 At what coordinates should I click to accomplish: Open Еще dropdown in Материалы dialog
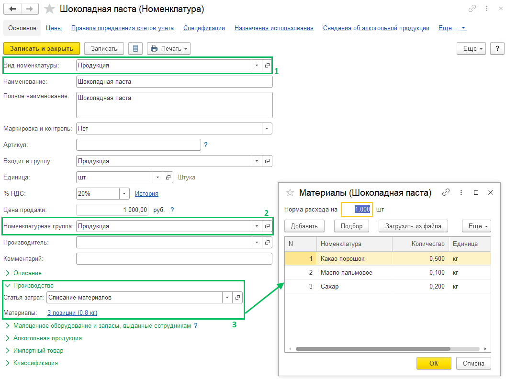(x=477, y=226)
